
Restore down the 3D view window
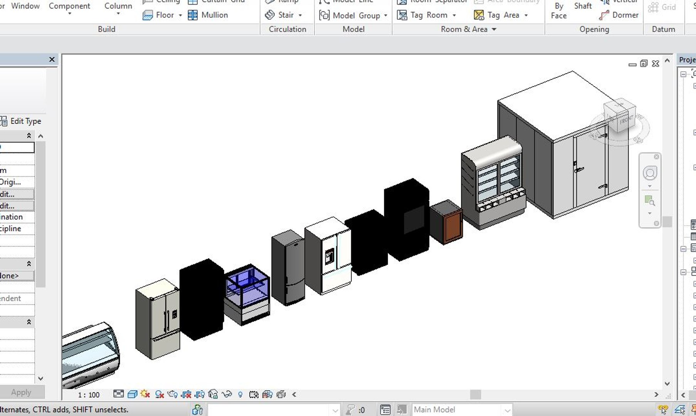point(644,64)
